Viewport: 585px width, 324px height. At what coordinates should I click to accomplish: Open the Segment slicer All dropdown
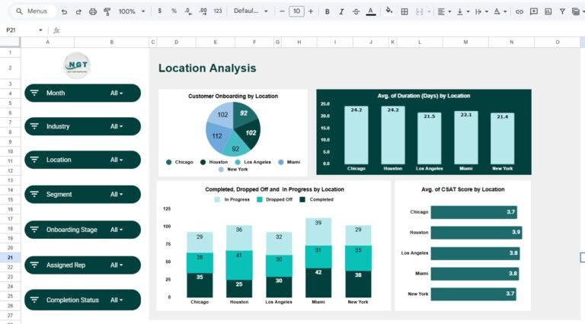point(117,195)
